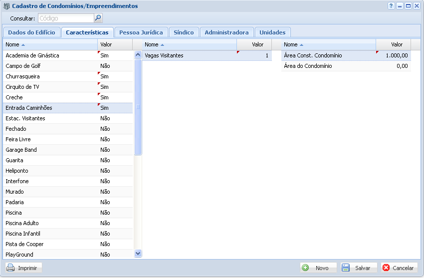Switch to the Dados do Edifício tab

coord(31,32)
